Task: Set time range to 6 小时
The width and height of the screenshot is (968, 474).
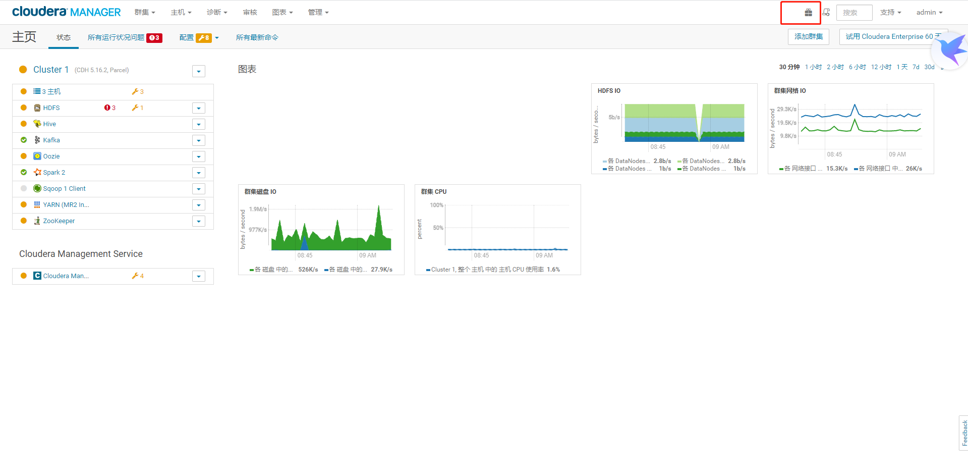Action: pyautogui.click(x=857, y=67)
